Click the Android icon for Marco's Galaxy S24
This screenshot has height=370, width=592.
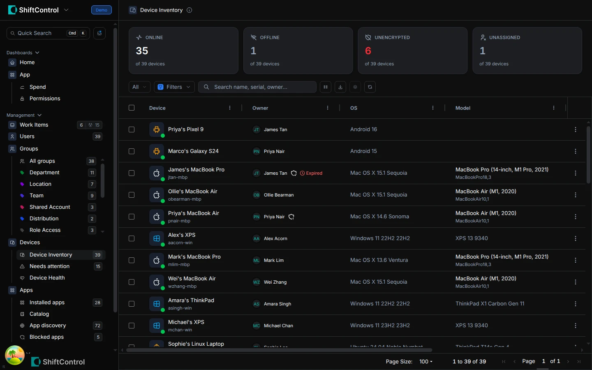coord(157,151)
